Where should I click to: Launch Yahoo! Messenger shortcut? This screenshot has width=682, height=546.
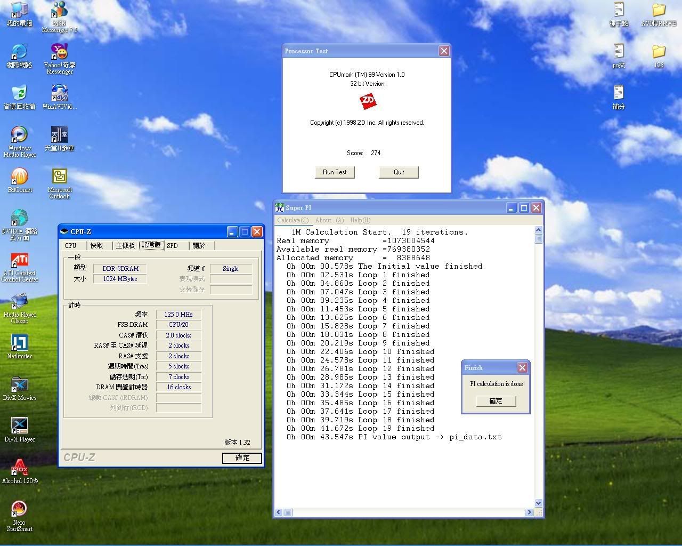tap(60, 59)
